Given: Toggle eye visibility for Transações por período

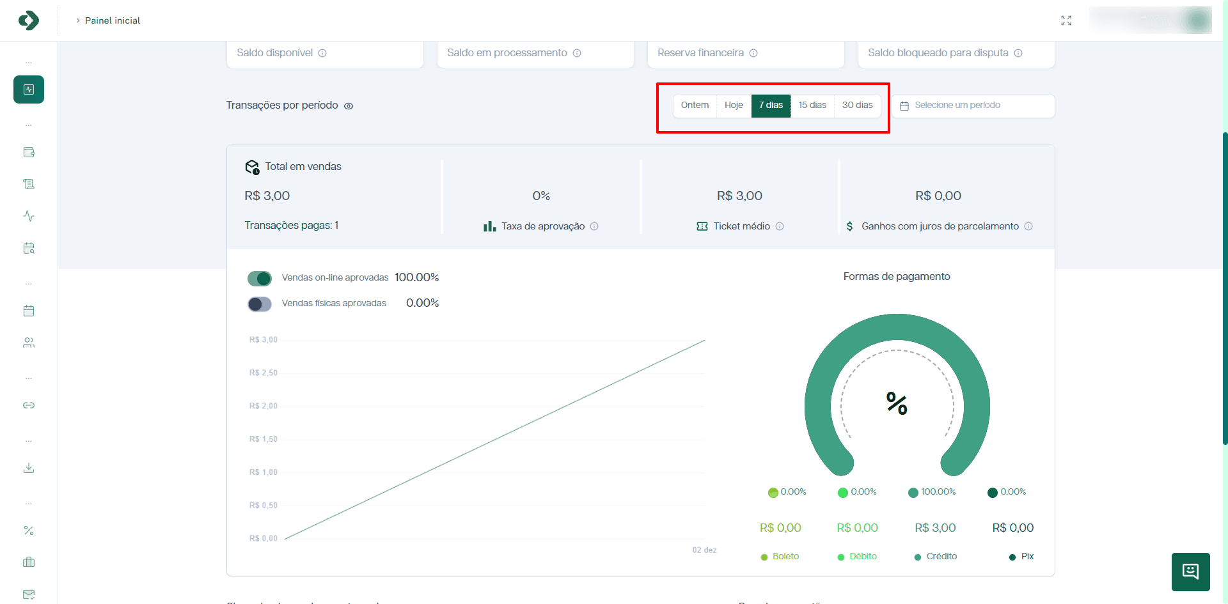Looking at the screenshot, I should (349, 106).
